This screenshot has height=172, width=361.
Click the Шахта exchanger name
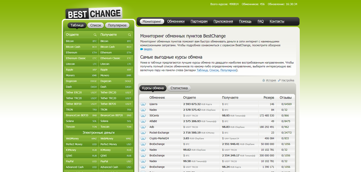(153, 104)
